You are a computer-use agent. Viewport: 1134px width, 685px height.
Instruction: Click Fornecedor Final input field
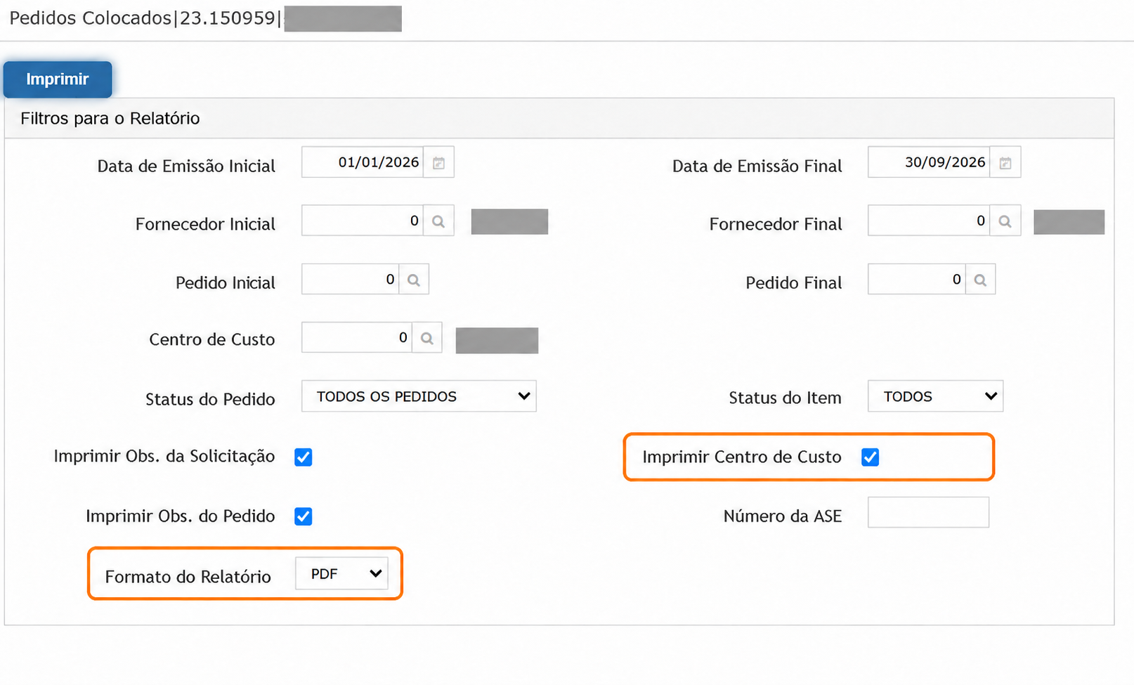click(x=929, y=221)
